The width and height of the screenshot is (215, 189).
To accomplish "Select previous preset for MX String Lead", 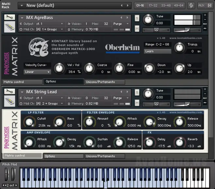I will tap(121, 92).
